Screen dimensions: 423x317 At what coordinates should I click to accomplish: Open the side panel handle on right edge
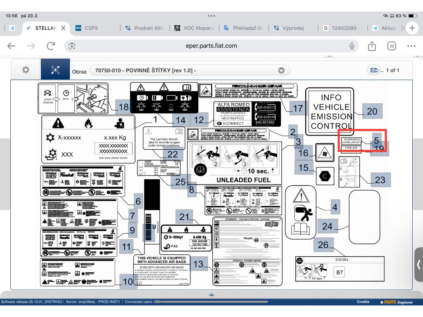coord(418,265)
